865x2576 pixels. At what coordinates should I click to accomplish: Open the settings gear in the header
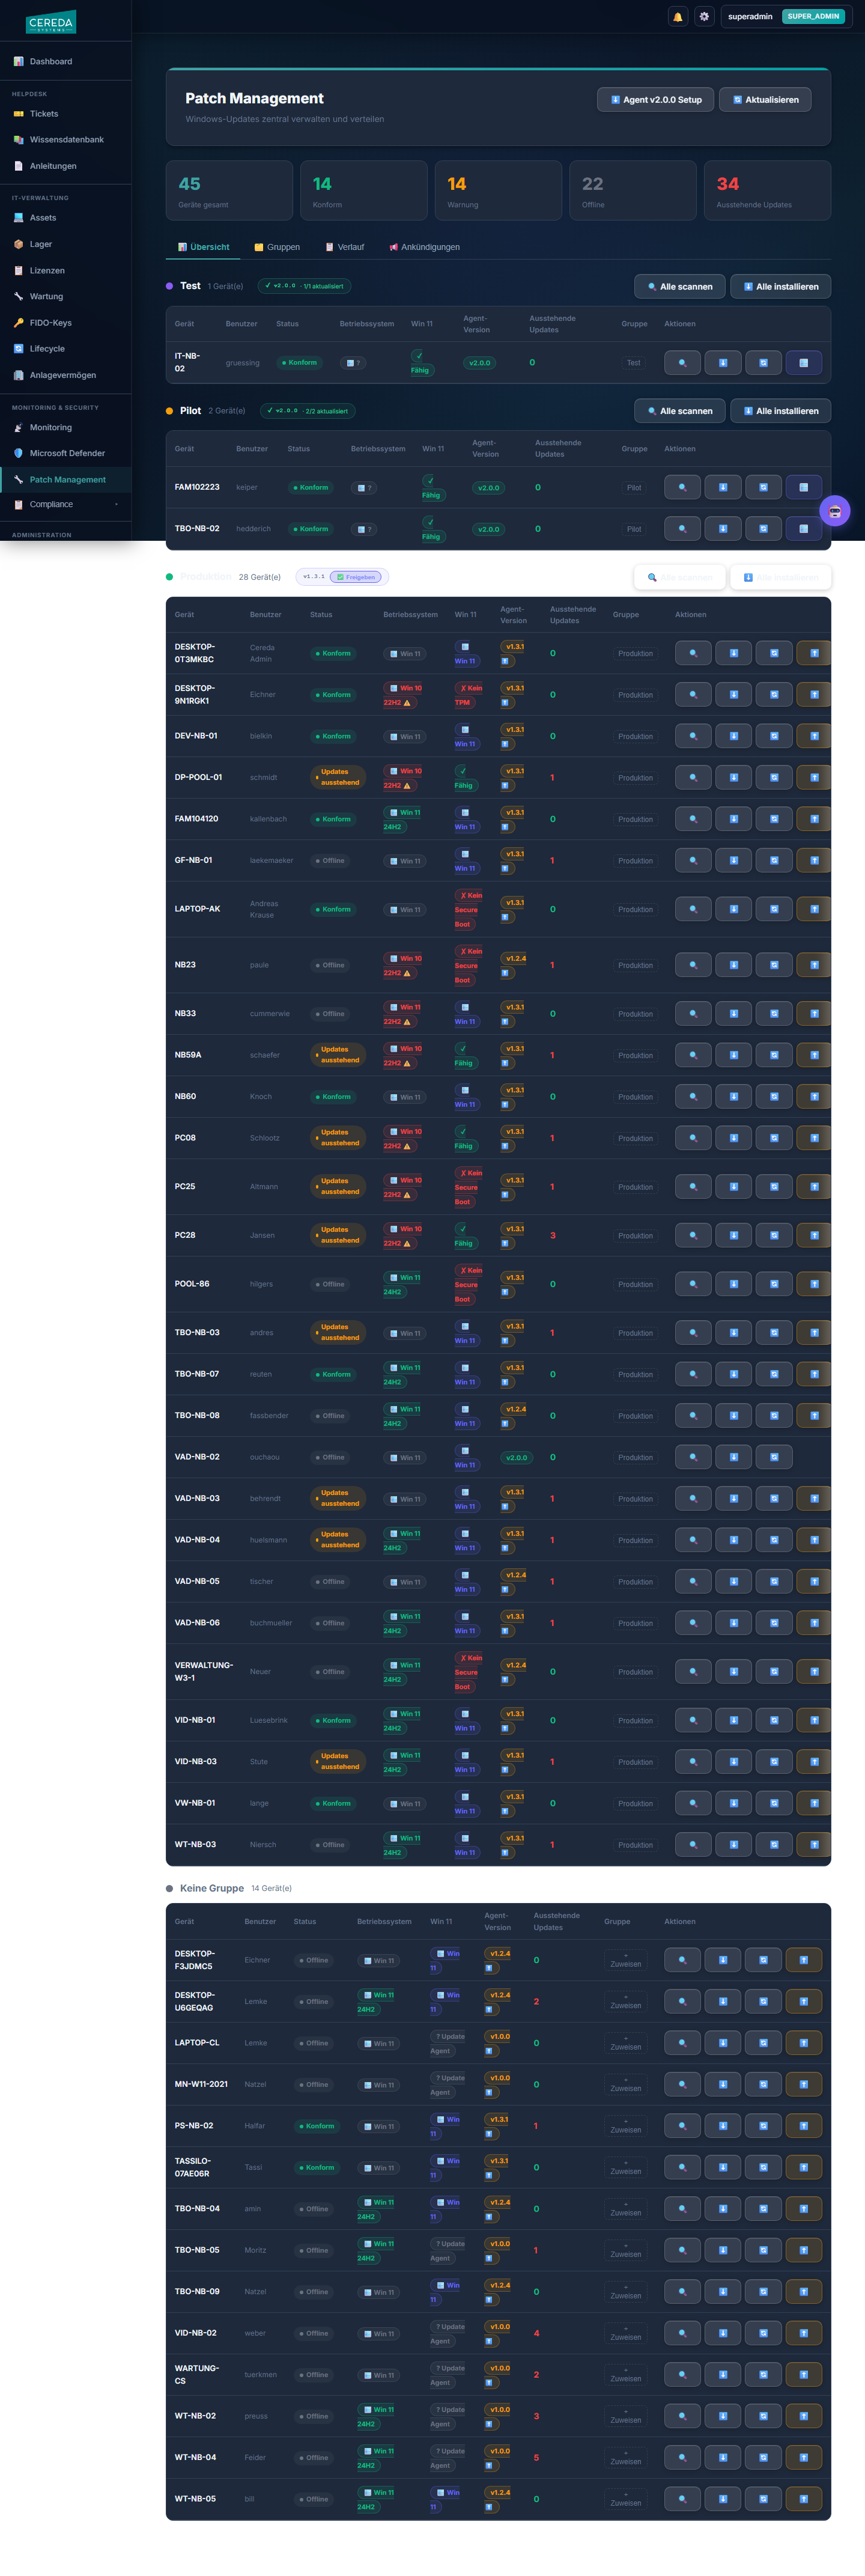(x=704, y=17)
